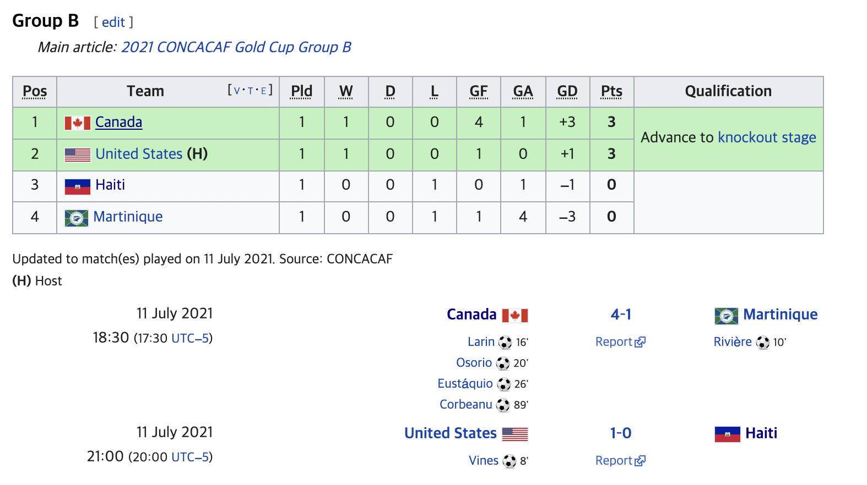Image resolution: width=867 pixels, height=485 pixels.
Task: Click the Haiti flag icon in standings table
Action: (x=77, y=187)
